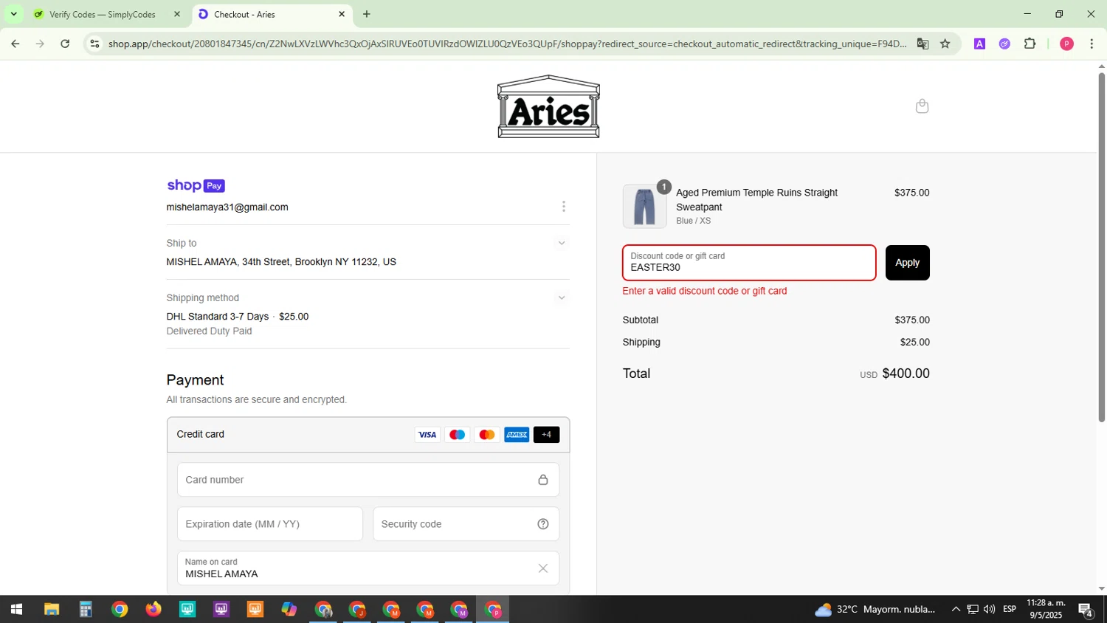Focus the Expiration date field
Screen dimensions: 1107x623
click(270, 524)
